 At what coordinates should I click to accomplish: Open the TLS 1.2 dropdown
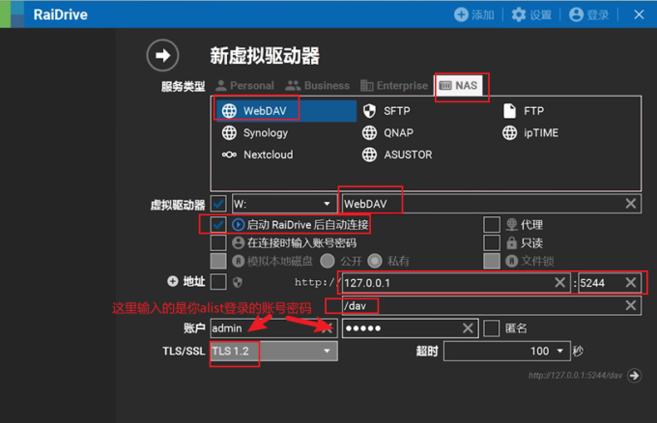click(273, 351)
